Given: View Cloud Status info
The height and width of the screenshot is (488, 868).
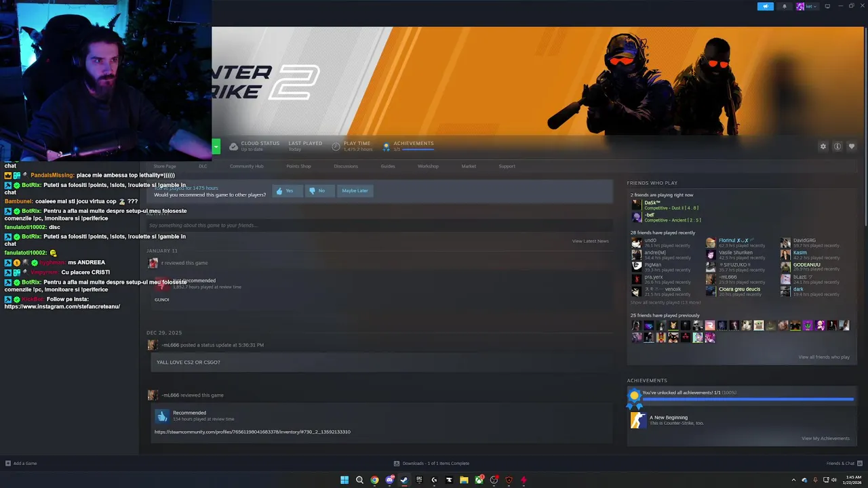Looking at the screenshot, I should [254, 146].
